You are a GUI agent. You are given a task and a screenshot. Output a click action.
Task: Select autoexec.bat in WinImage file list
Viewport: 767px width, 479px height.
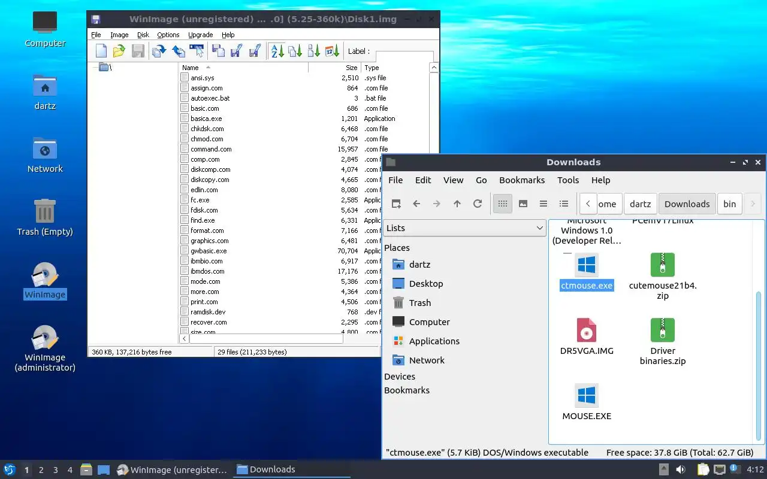(x=210, y=98)
